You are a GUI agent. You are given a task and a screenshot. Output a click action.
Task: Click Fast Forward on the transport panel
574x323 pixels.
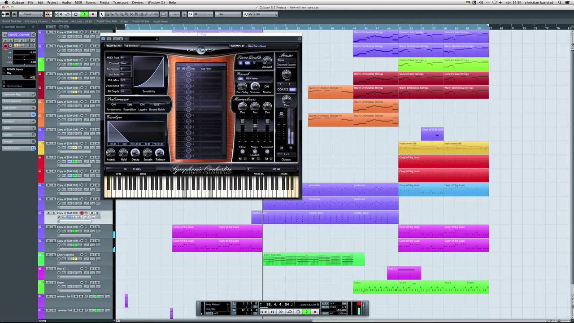click(x=281, y=312)
